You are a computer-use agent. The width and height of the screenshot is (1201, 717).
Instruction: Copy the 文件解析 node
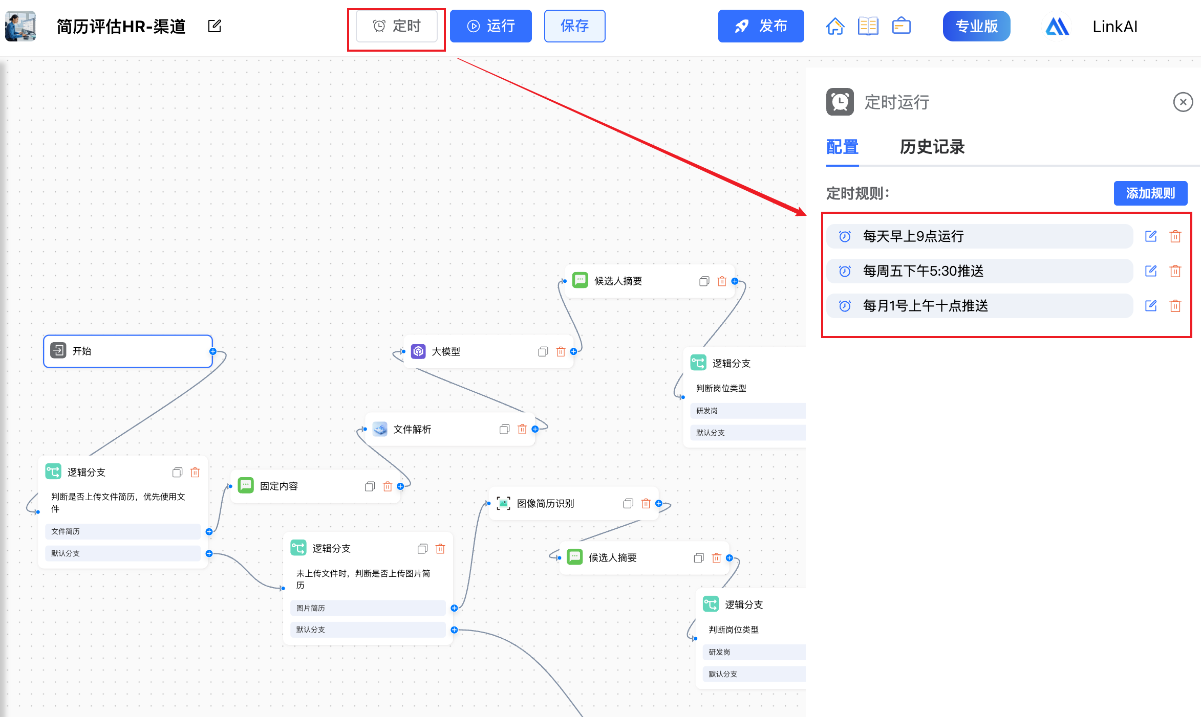coord(504,430)
